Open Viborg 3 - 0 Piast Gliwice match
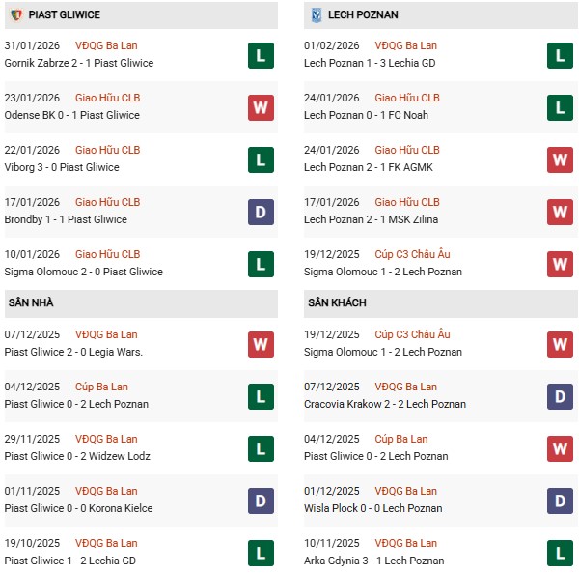The image size is (579, 575). (x=62, y=167)
